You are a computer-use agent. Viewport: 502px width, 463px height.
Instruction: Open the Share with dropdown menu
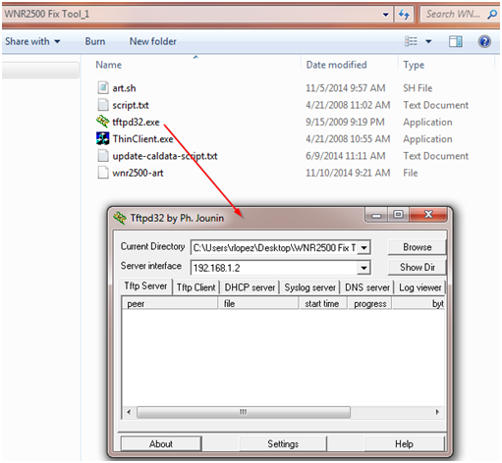click(32, 41)
